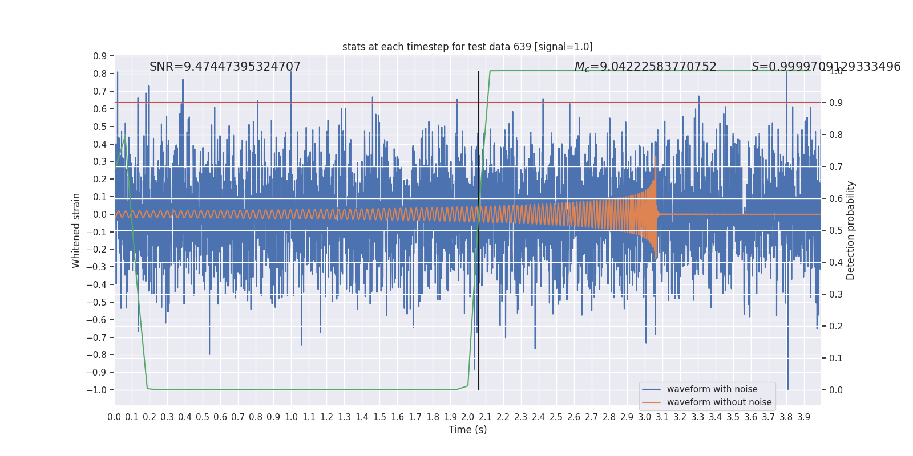Viewport: 913px width, 456px height.
Task: Click the 2.0 tick on the Time axis
Action: click(468, 417)
